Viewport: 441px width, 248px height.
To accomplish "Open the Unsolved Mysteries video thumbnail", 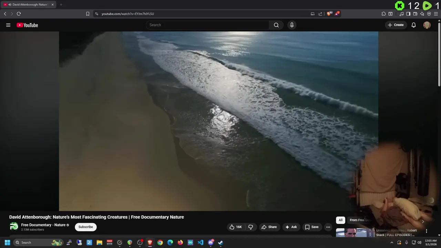I will 355,232.
